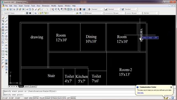Click the MODEL button in status bar
This screenshot has width=177, height=100.
point(74,98)
